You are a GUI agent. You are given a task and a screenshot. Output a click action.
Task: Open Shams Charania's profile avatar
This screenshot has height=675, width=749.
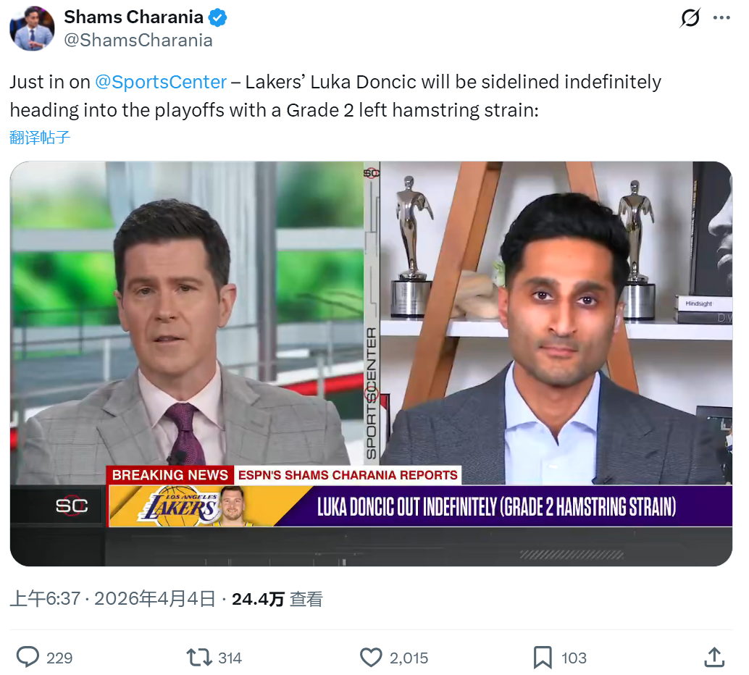click(x=32, y=29)
